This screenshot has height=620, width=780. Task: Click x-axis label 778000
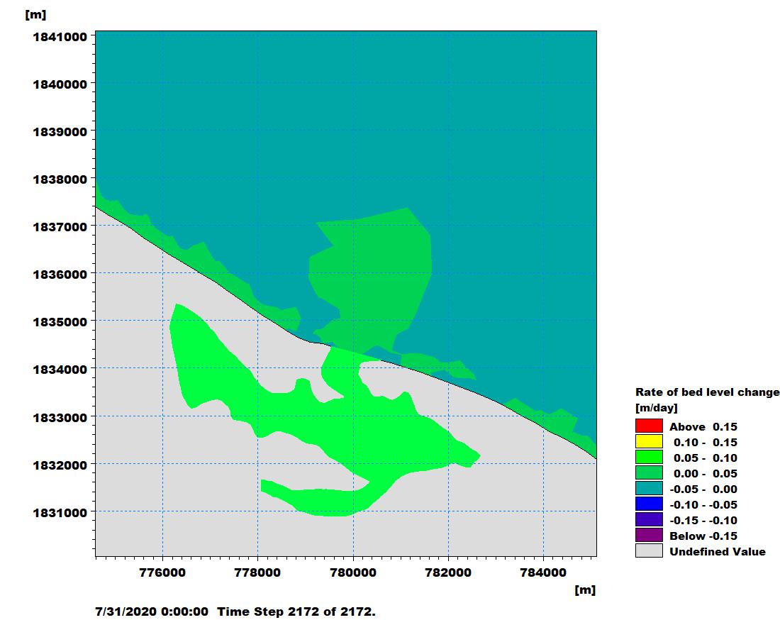pos(257,572)
